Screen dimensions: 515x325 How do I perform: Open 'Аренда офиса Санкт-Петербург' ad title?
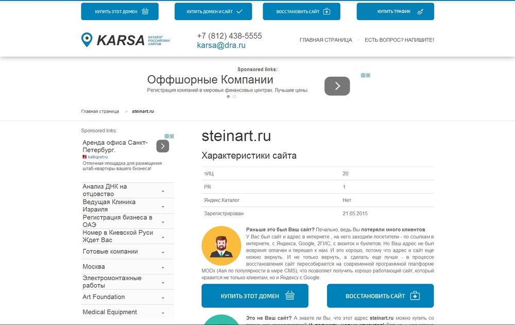(115, 146)
